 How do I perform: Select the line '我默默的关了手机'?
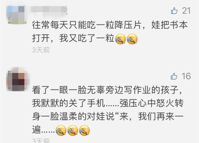(x=68, y=103)
